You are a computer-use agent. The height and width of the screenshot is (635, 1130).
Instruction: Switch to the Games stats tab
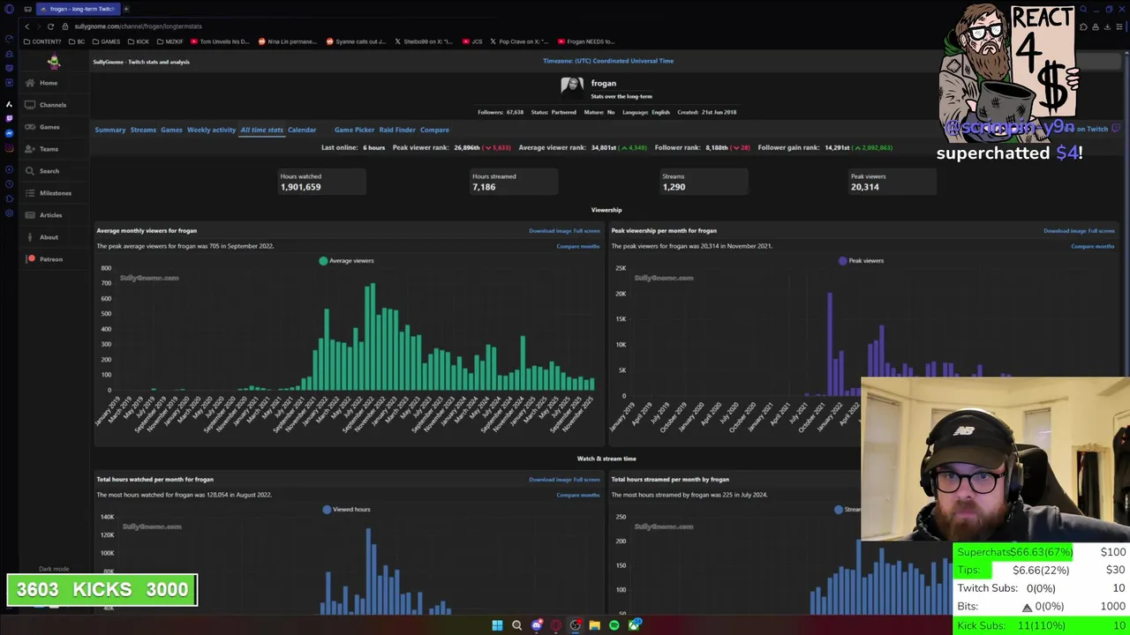click(x=171, y=130)
